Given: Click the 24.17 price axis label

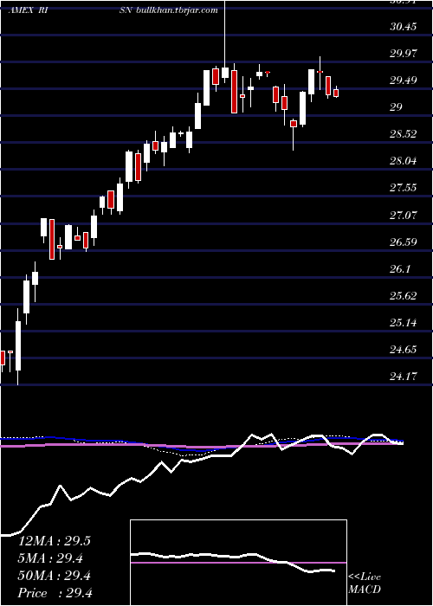Looking at the screenshot, I should [x=404, y=376].
